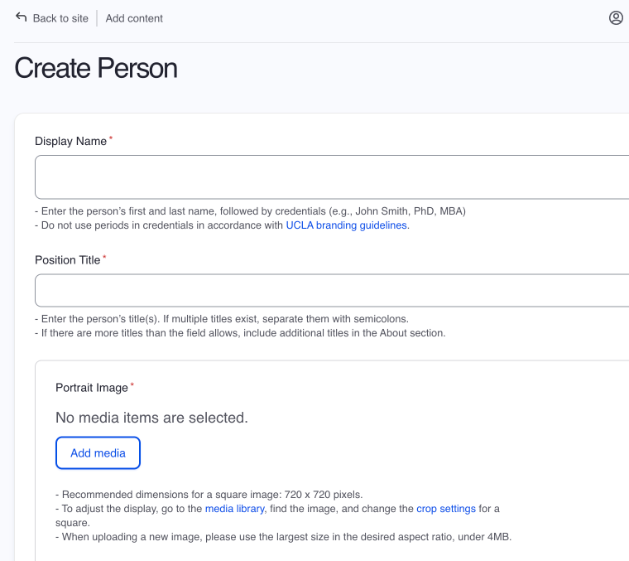Focus the Display Name input field
The image size is (629, 561).
click(x=331, y=177)
